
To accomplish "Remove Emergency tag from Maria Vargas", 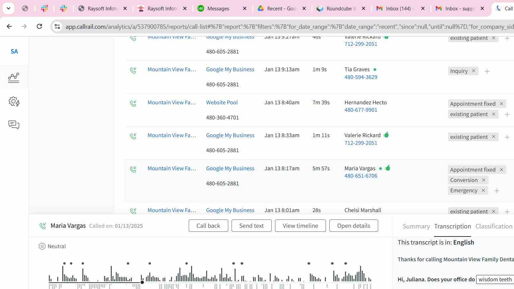I will pos(483,190).
